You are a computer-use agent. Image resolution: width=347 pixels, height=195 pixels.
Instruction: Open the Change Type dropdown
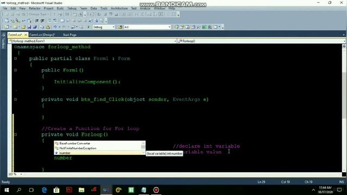38,14
